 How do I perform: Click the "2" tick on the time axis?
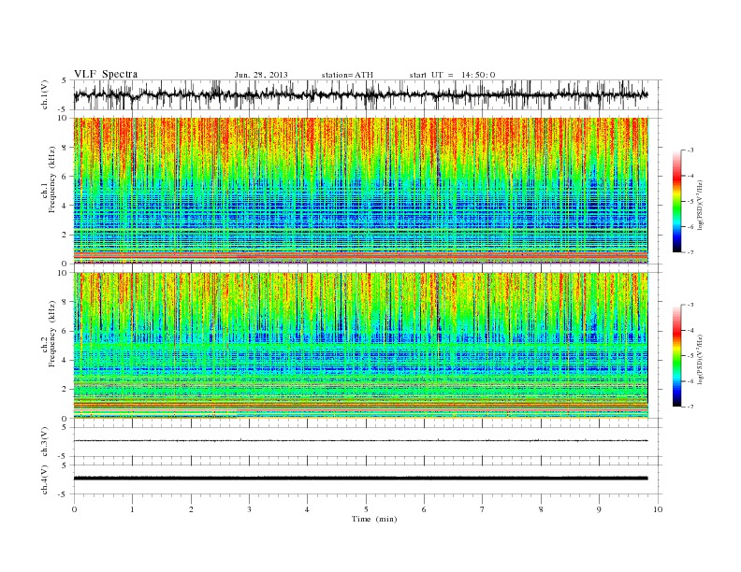(x=191, y=509)
